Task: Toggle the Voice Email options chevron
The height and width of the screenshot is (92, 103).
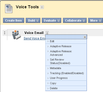Action: click(x=47, y=33)
